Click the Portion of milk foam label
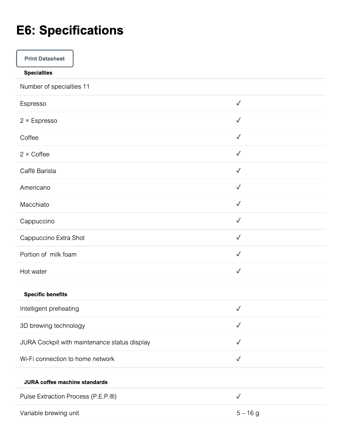The height and width of the screenshot is (442, 342). coord(48,254)
